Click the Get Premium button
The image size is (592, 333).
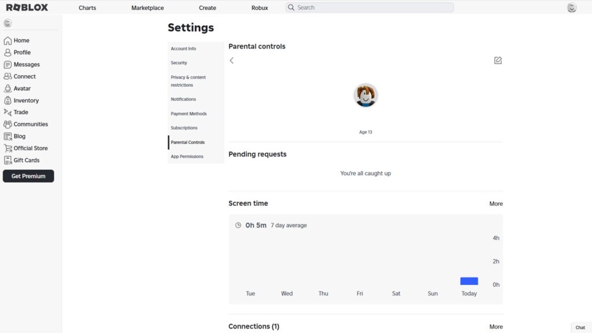pyautogui.click(x=28, y=176)
